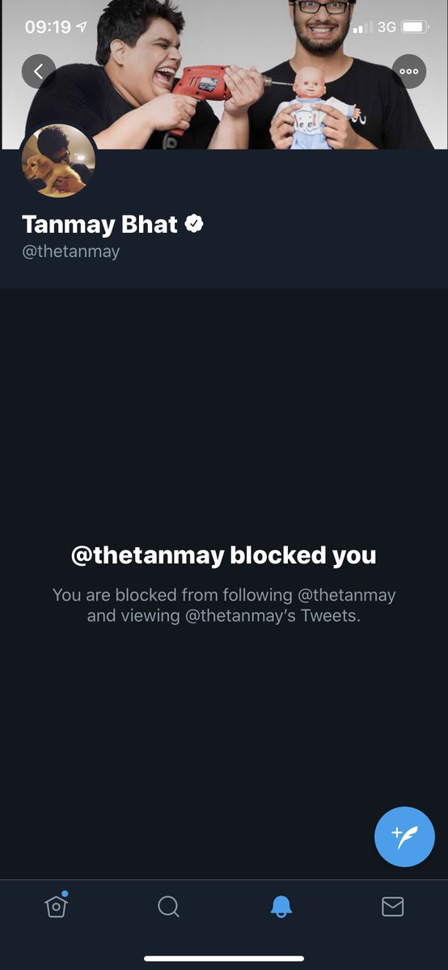Tap the profile header banner image
Viewport: 448px width, 970px height.
224,74
